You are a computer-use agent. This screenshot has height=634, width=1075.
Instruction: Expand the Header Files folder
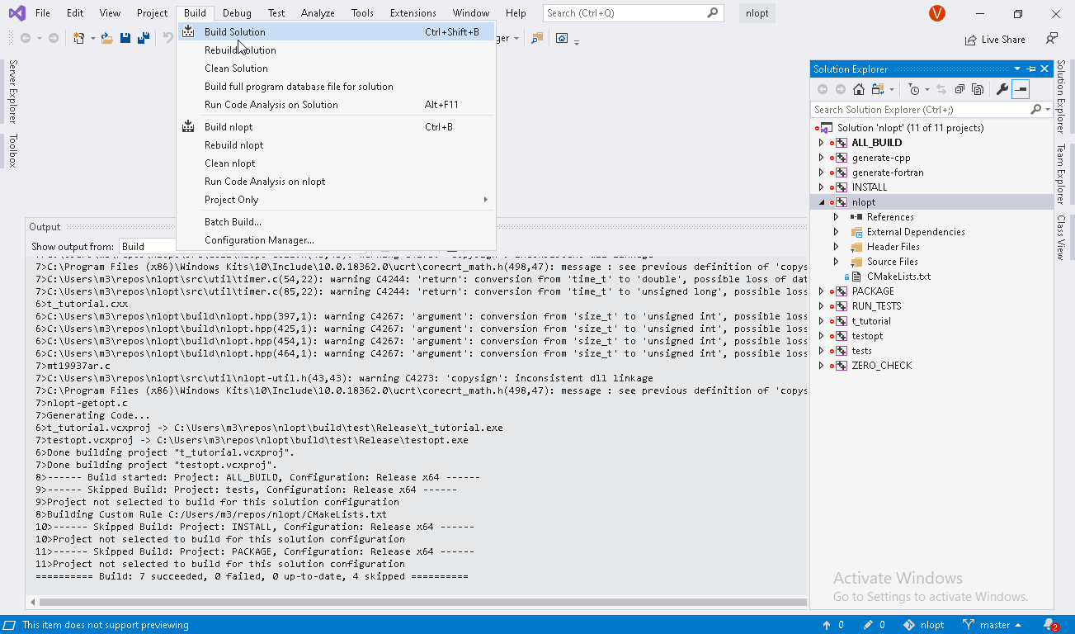(836, 247)
